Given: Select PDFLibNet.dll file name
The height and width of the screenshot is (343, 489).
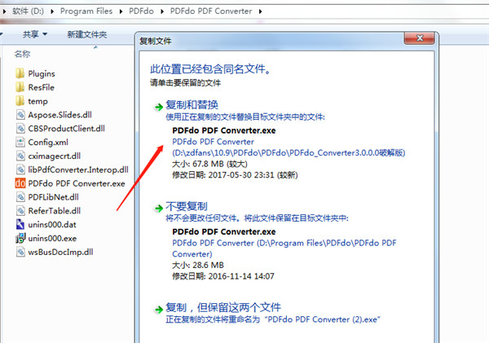Looking at the screenshot, I should [x=53, y=197].
